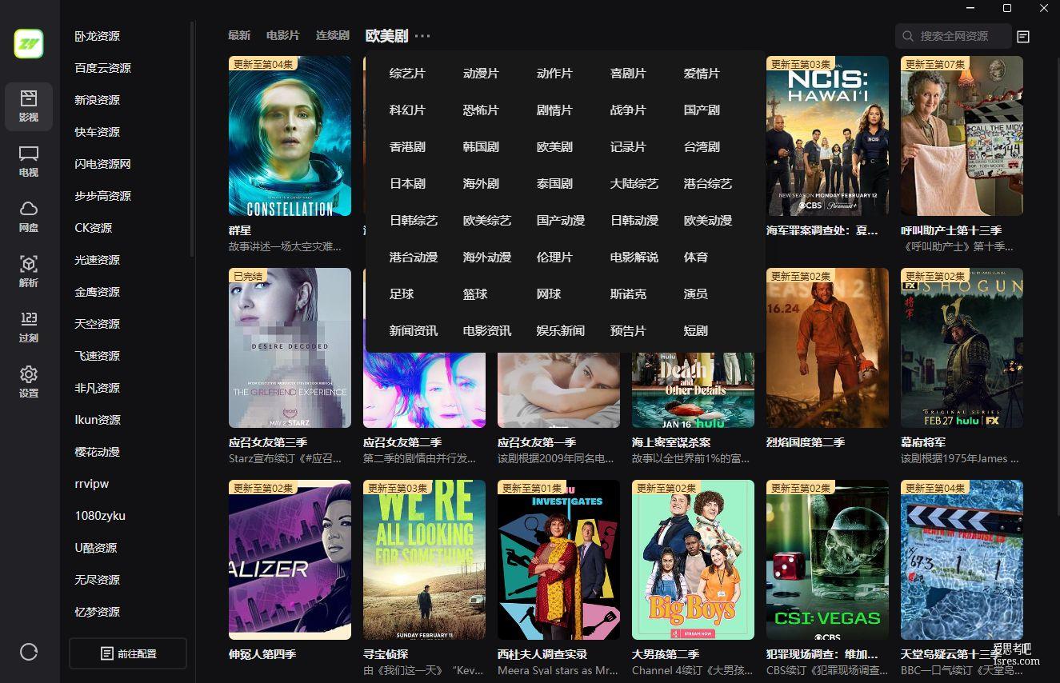Click the 应召女友第三季 title text
This screenshot has height=683, width=1060.
[268, 442]
